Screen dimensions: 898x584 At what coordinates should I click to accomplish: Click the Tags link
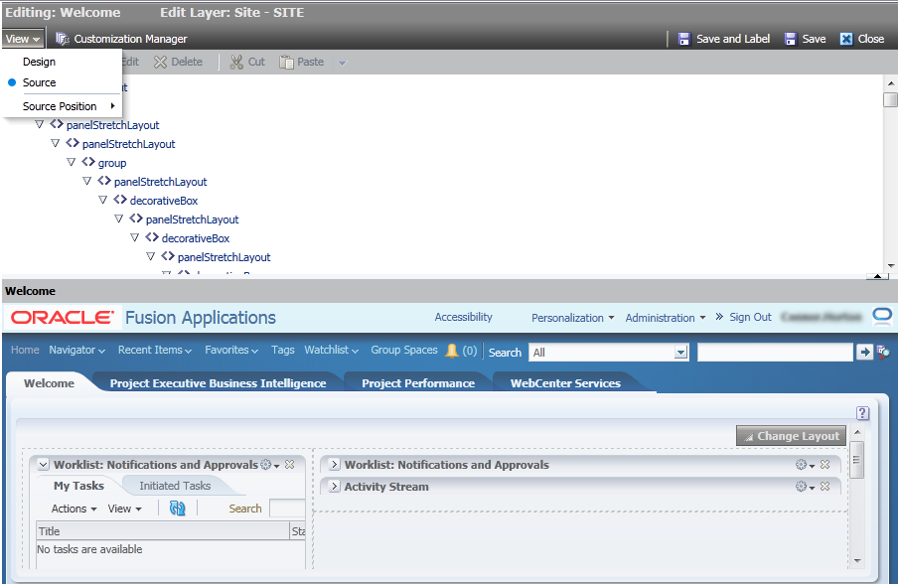click(x=283, y=350)
